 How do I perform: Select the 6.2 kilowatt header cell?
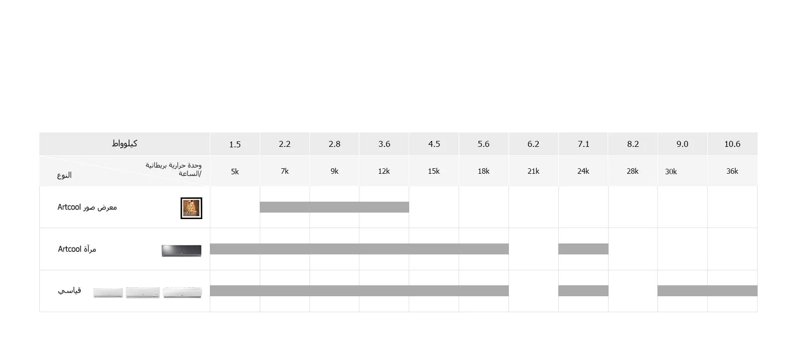[x=533, y=144]
